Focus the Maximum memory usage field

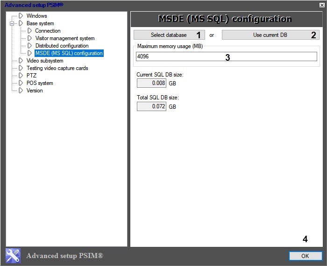point(226,56)
